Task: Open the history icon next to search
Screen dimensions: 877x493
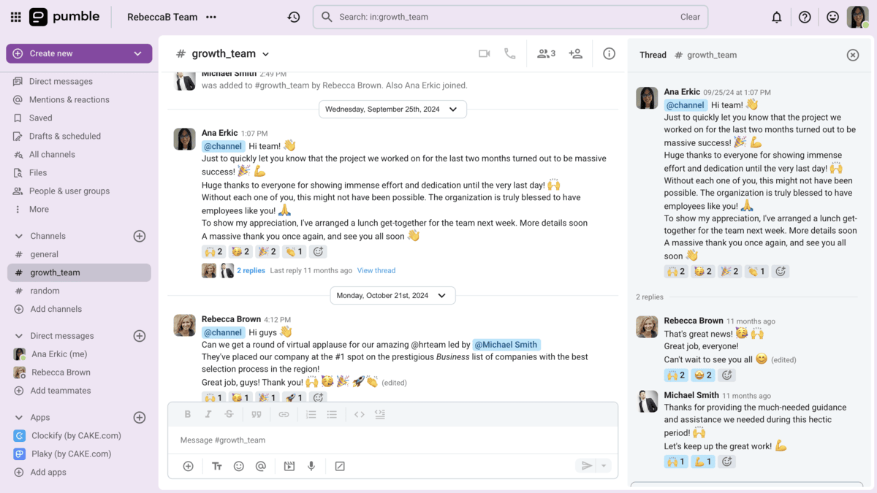Action: click(294, 16)
